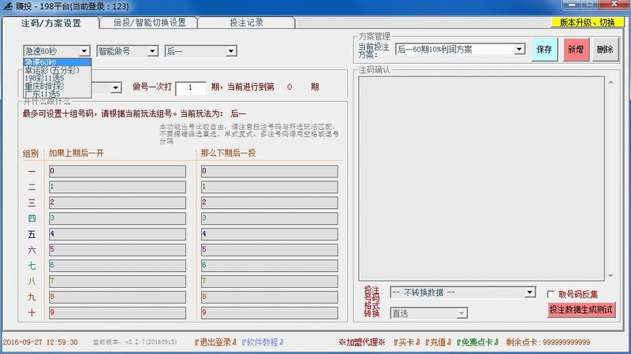
Task: Enable the 取号码反集 checkbox
Action: 552,294
